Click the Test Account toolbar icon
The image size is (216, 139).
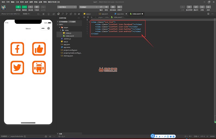[196, 7]
